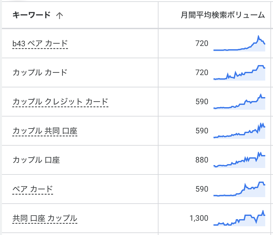Click the カップル クレジット カード keyword

(x=60, y=102)
